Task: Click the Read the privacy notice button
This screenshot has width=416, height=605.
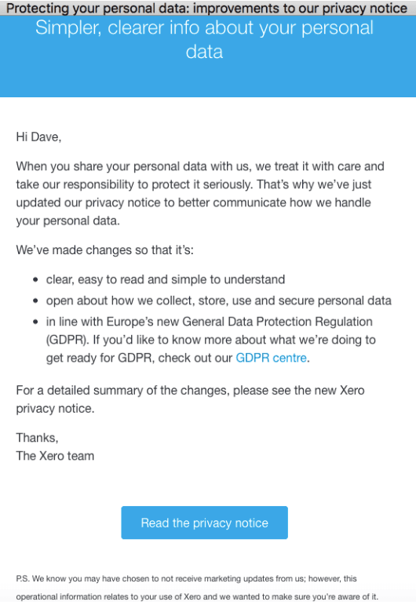Action: pyautogui.click(x=204, y=523)
